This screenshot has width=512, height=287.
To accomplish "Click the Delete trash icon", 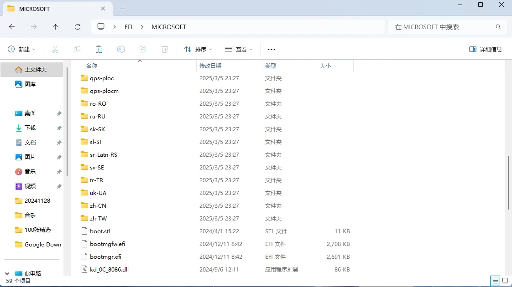I will [165, 49].
